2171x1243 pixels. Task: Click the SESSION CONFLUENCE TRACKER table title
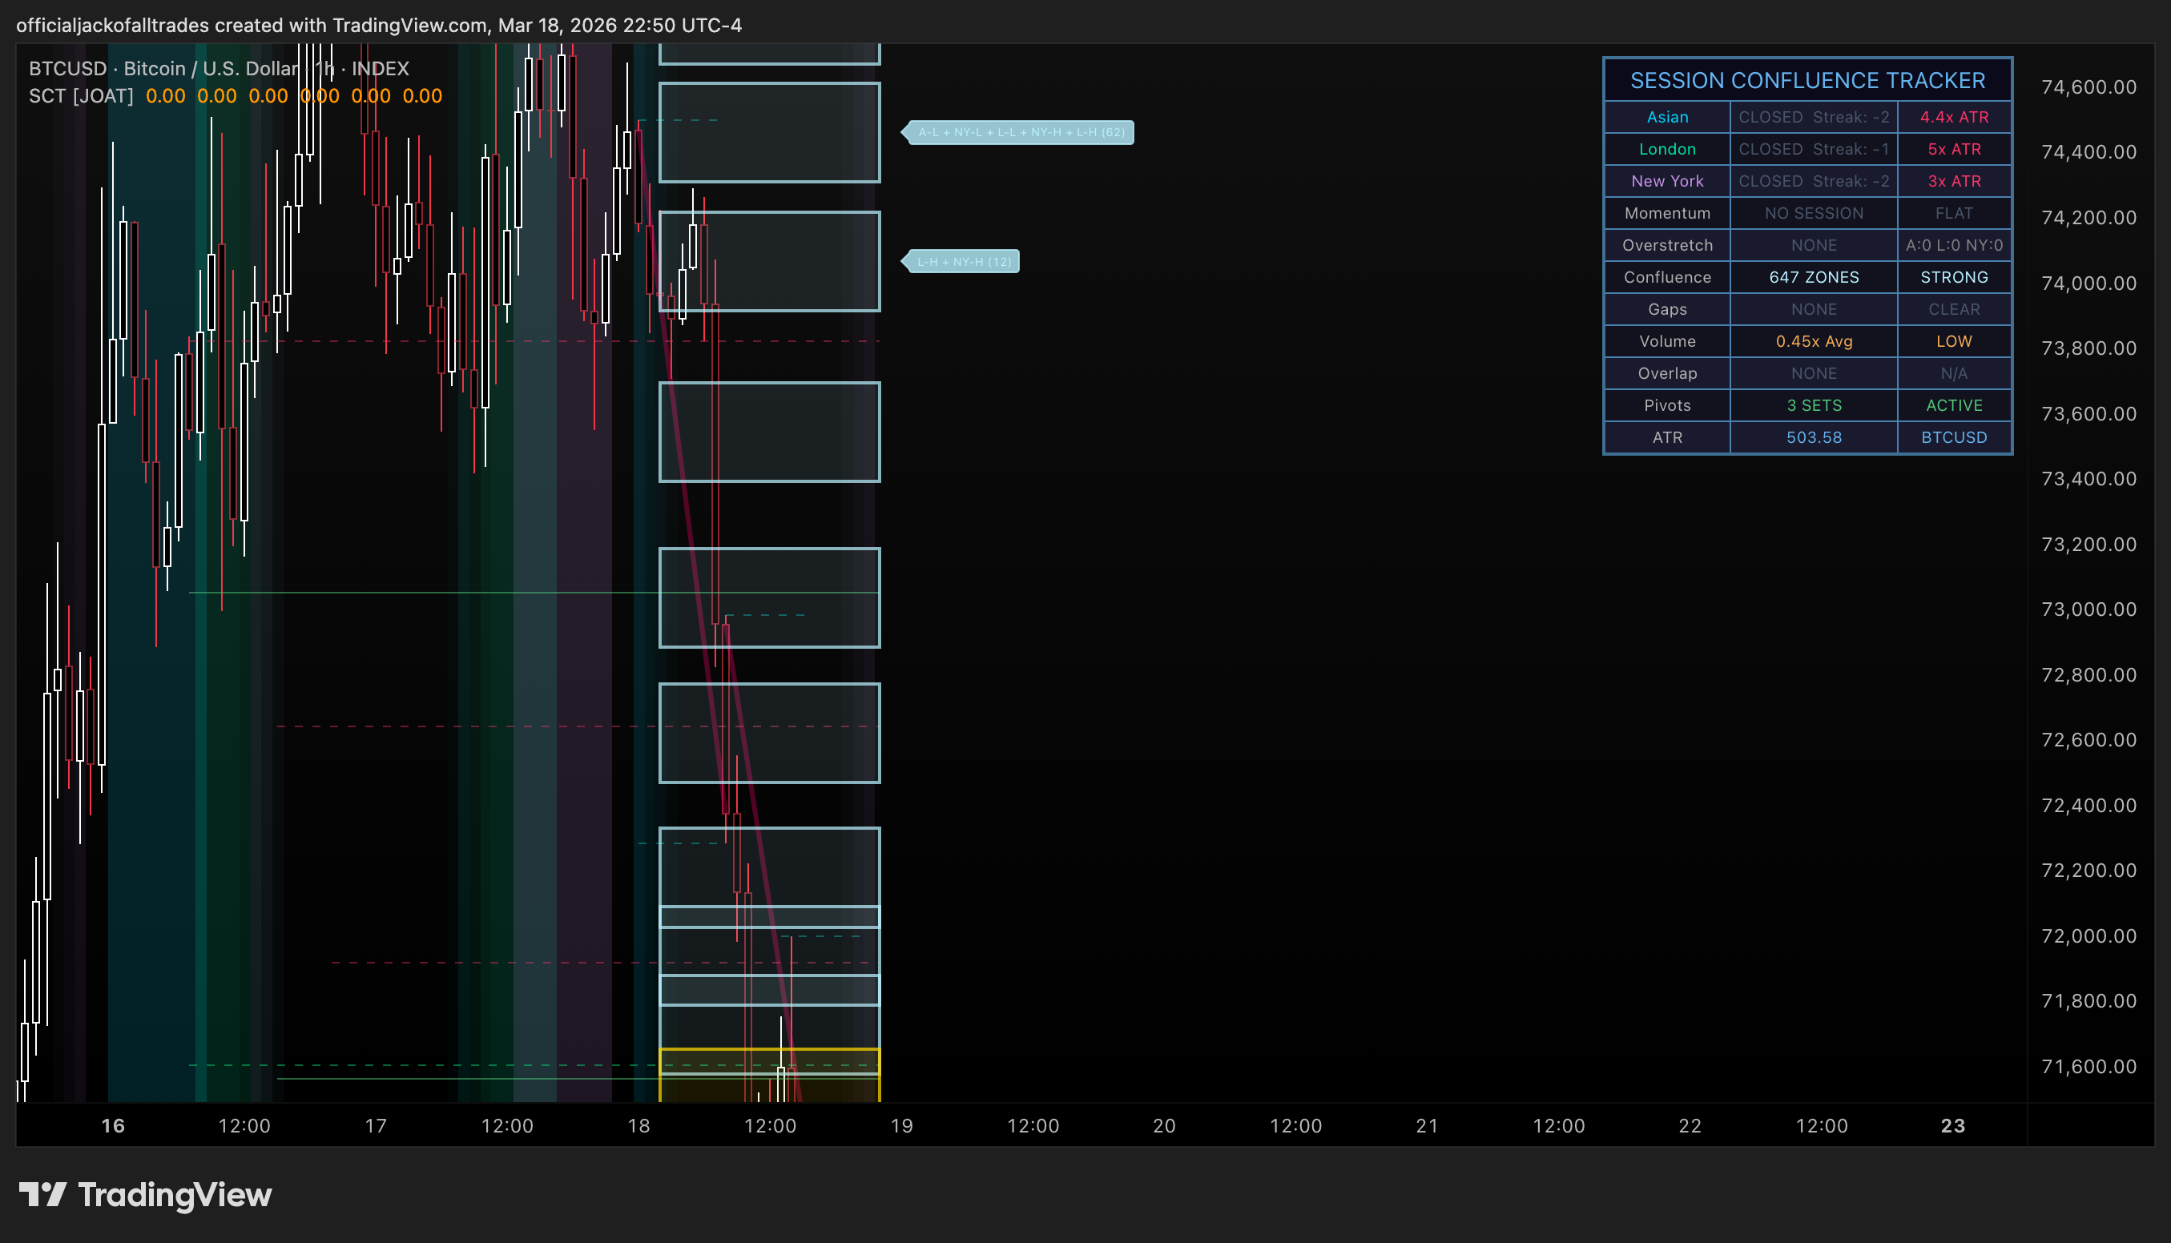[x=1807, y=80]
